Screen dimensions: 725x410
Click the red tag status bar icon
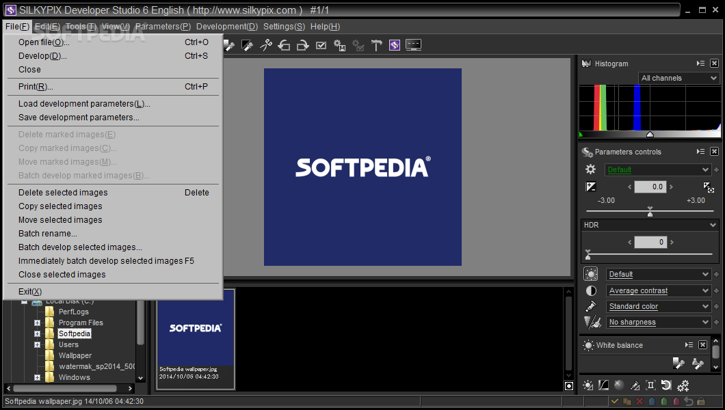[x=677, y=401]
